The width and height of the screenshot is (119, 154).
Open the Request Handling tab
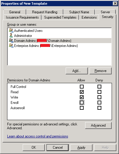(x=45, y=12)
